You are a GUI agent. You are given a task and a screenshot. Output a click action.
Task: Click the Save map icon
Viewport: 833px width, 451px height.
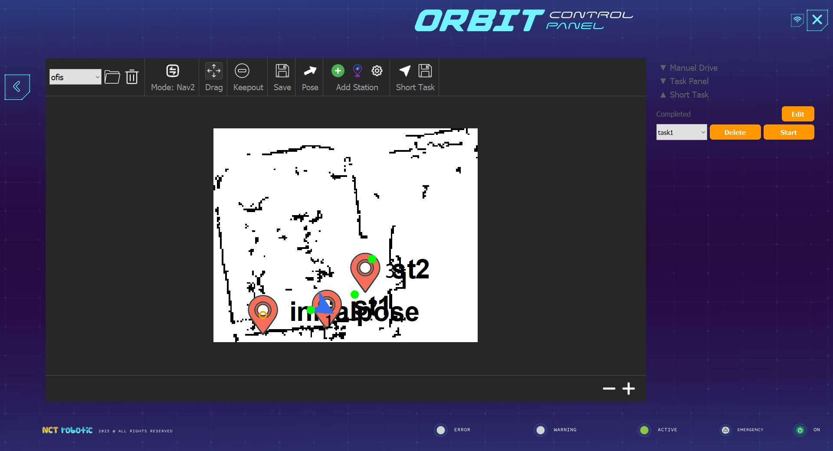click(x=282, y=77)
